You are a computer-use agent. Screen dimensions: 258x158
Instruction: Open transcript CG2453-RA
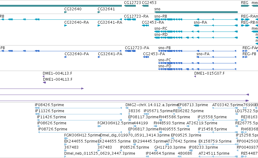[x=153, y=22]
